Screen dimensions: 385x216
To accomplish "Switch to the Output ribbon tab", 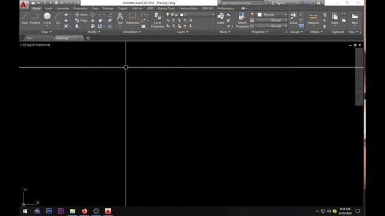I will click(123, 8).
